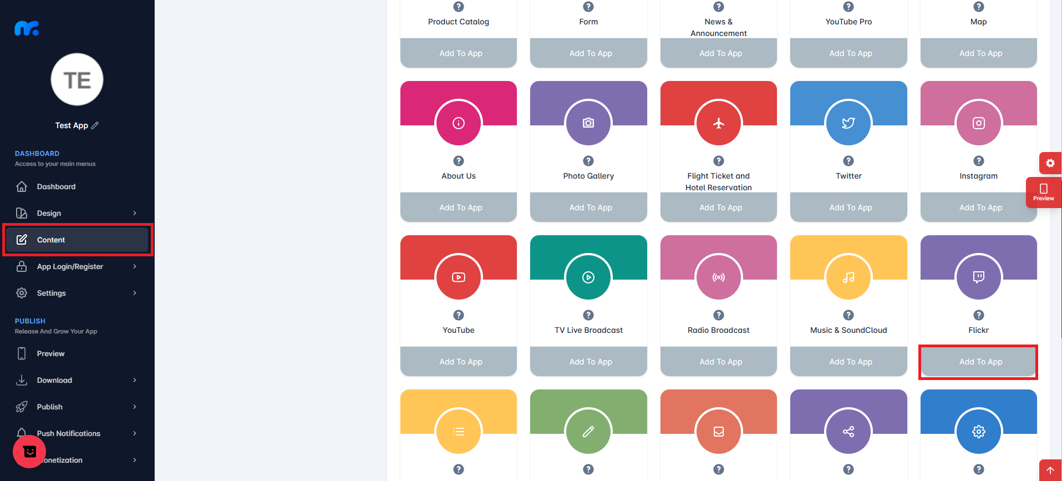Viewport: 1062px width, 481px height.
Task: Expand the Design menu chevron
Action: (x=134, y=213)
